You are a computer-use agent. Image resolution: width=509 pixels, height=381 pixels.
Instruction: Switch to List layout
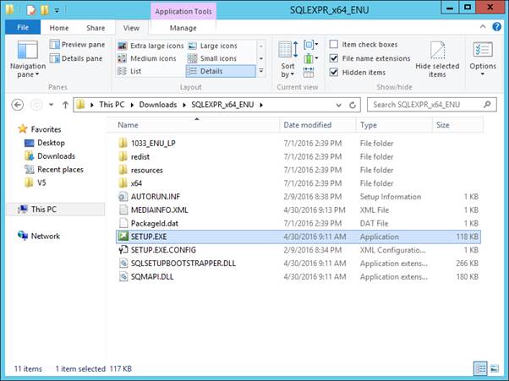129,71
